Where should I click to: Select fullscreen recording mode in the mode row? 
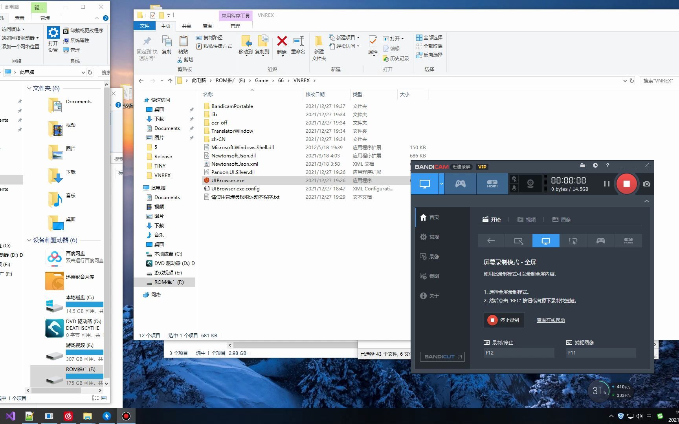click(x=546, y=241)
